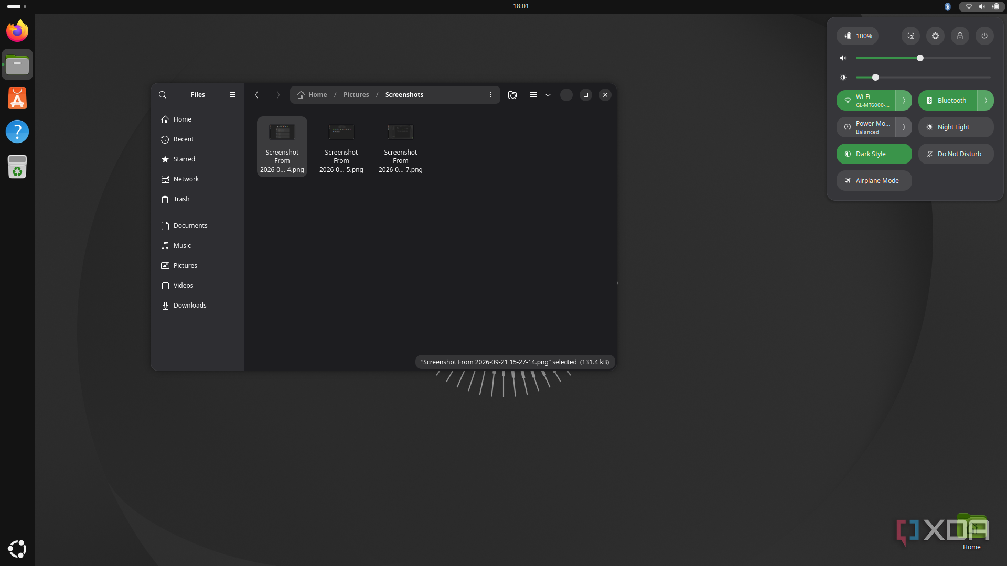Open Pictures in the sidebar
Screen dimensions: 1007x566
coord(198,266)
